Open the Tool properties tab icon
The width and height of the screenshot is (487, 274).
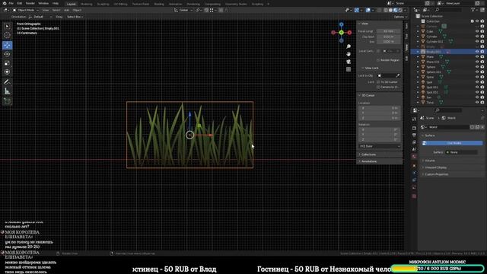[414, 119]
